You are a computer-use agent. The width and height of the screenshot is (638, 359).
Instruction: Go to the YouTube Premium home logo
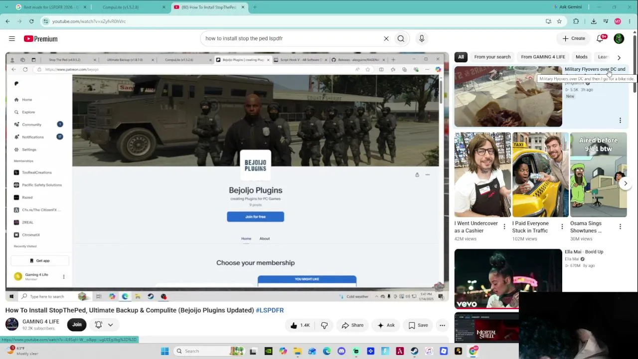[40, 38]
